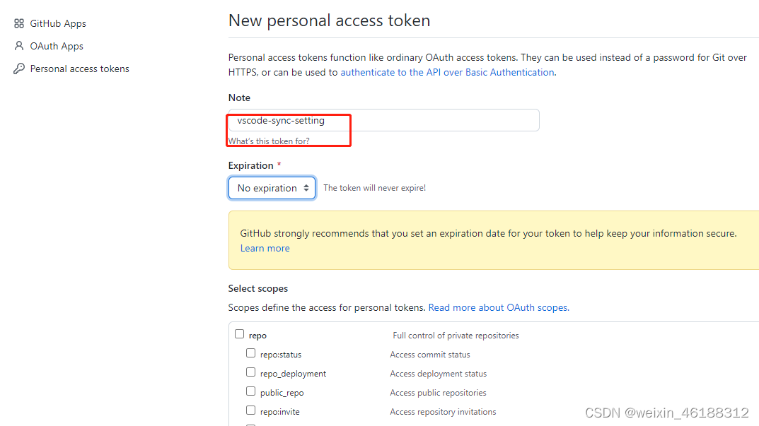The height and width of the screenshot is (426, 759).
Task: Enable the public_repo scope
Action: point(251,391)
